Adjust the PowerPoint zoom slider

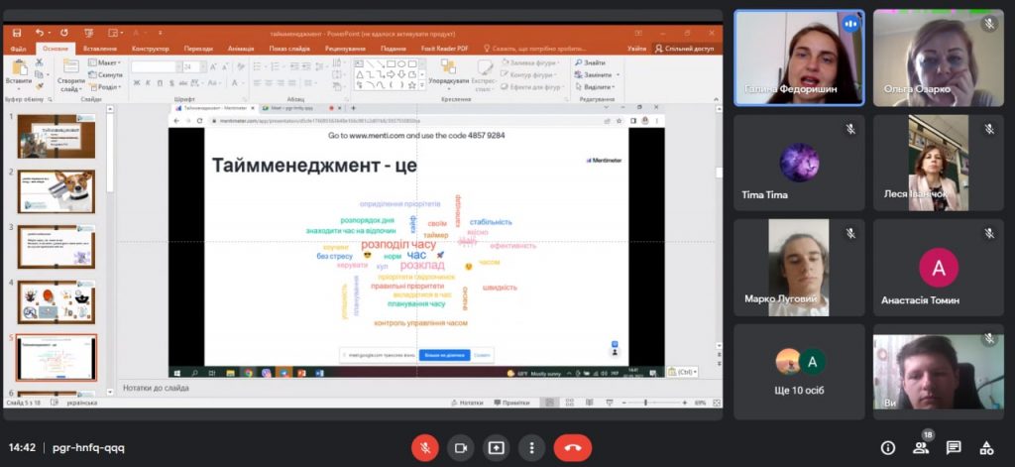pos(664,403)
